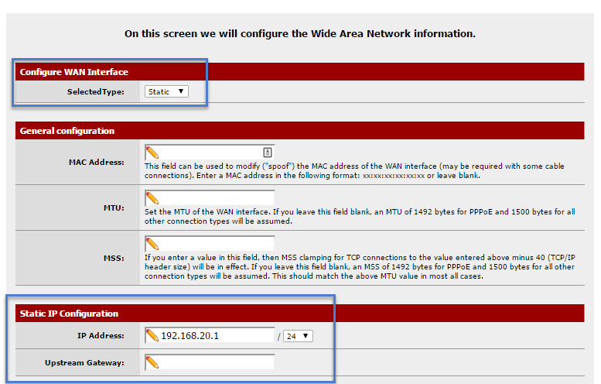
Task: Click the contact card icon in MAC Address field
Action: [268, 153]
